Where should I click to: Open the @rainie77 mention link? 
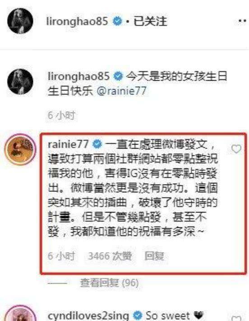121,90
